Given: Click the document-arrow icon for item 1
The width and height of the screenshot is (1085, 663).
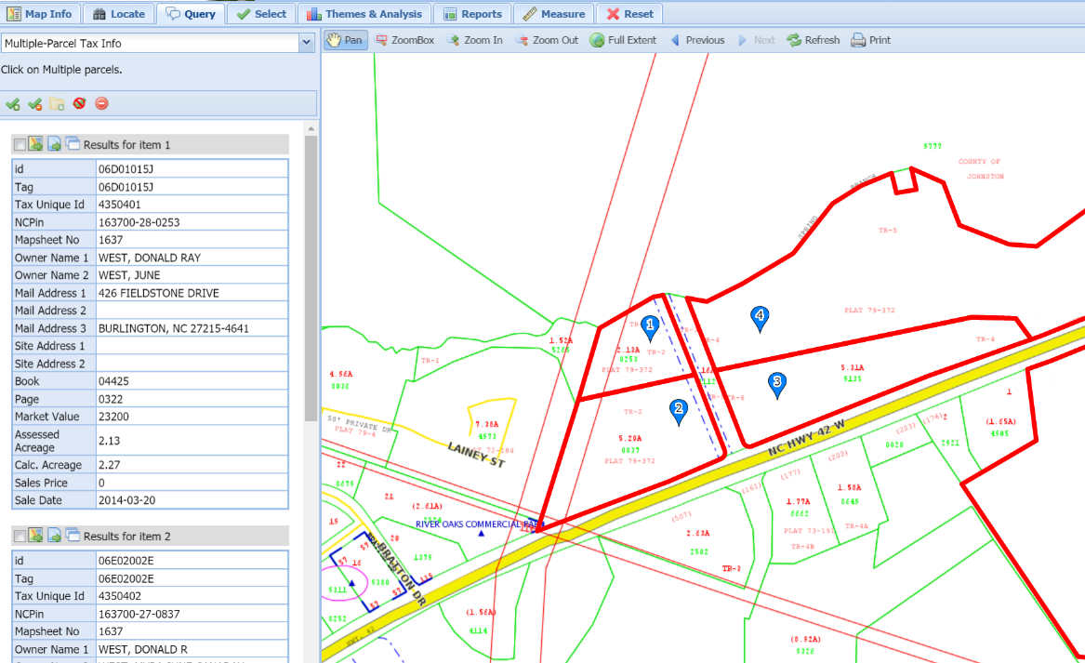Looking at the screenshot, I should pyautogui.click(x=55, y=144).
